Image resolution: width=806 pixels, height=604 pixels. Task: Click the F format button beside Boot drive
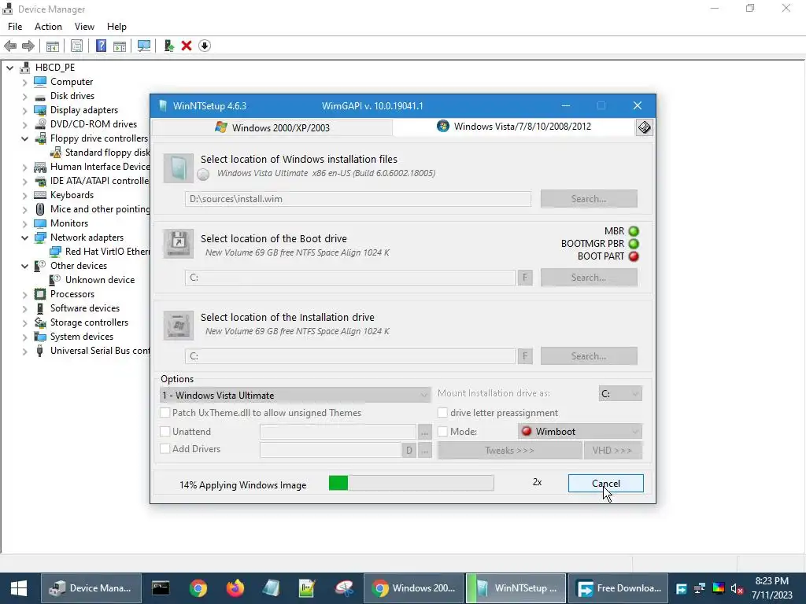click(525, 278)
